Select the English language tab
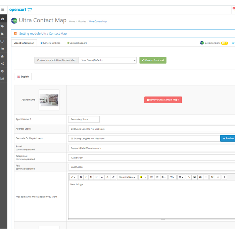The height and width of the screenshot is (235, 235). (x=23, y=77)
